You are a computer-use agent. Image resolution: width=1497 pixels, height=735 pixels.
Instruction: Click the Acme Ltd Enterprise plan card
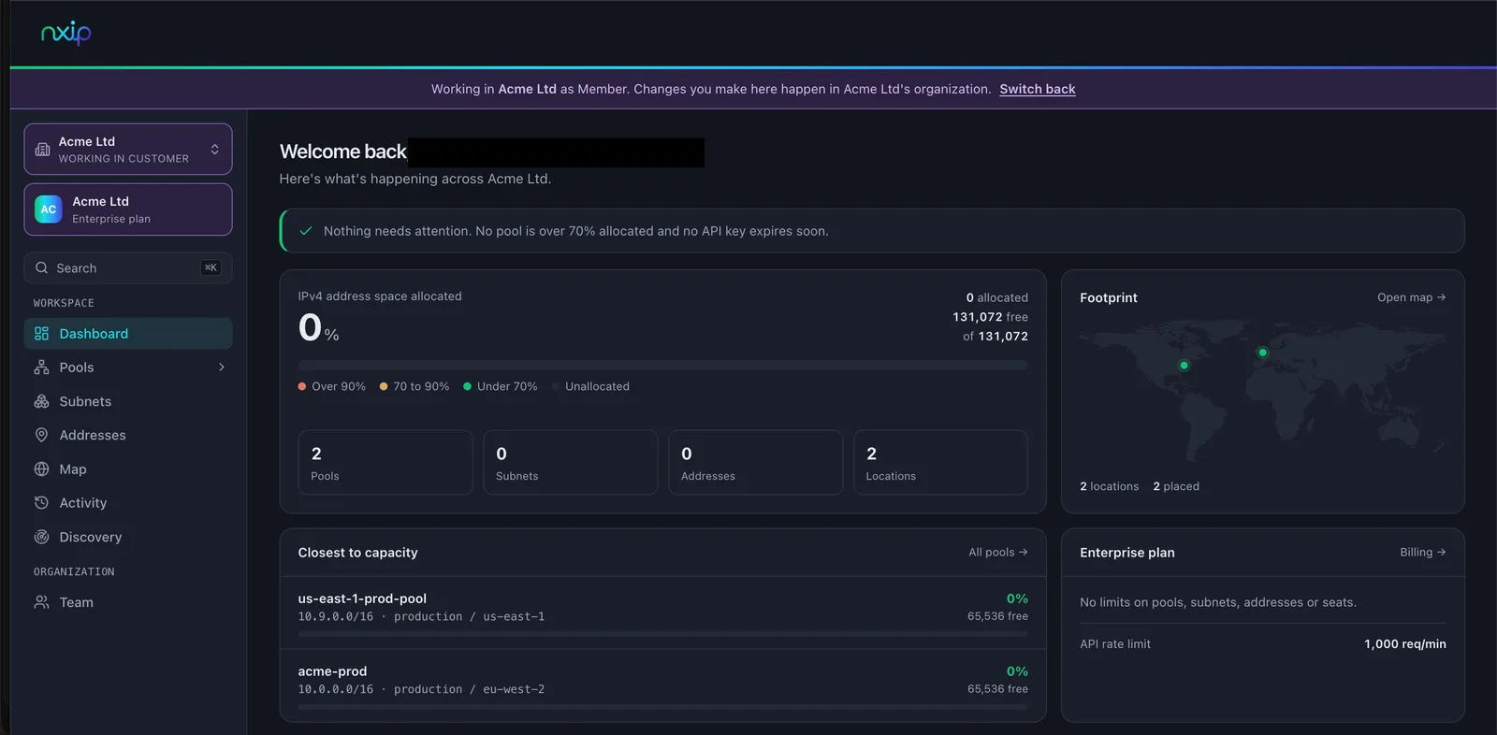(128, 209)
